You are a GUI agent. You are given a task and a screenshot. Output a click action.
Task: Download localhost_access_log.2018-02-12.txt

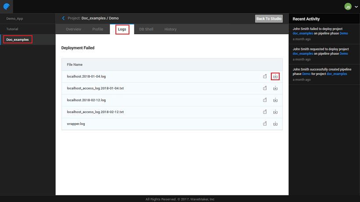pos(275,112)
